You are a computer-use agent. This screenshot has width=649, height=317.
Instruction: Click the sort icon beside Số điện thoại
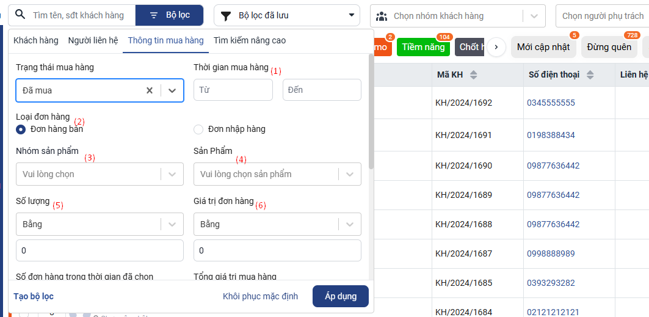coord(590,75)
